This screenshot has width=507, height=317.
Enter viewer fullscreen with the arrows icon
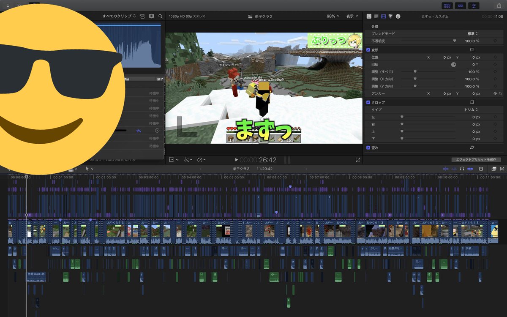click(358, 160)
